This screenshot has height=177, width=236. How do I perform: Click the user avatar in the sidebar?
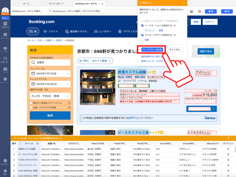pyautogui.click(x=5, y=11)
